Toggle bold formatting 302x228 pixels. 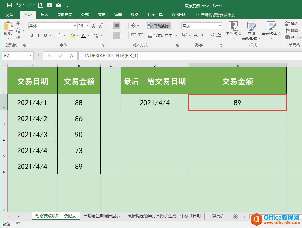coord(32,35)
